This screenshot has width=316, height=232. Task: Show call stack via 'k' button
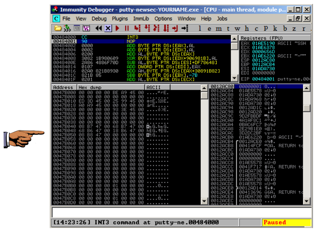coord(275,28)
